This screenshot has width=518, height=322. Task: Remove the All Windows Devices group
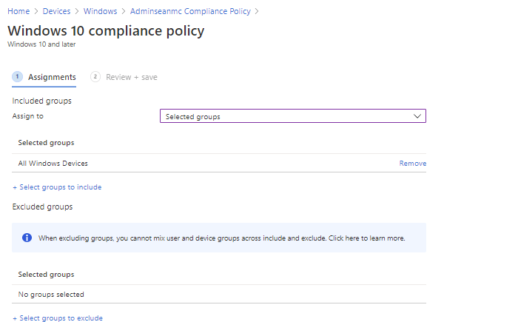412,163
